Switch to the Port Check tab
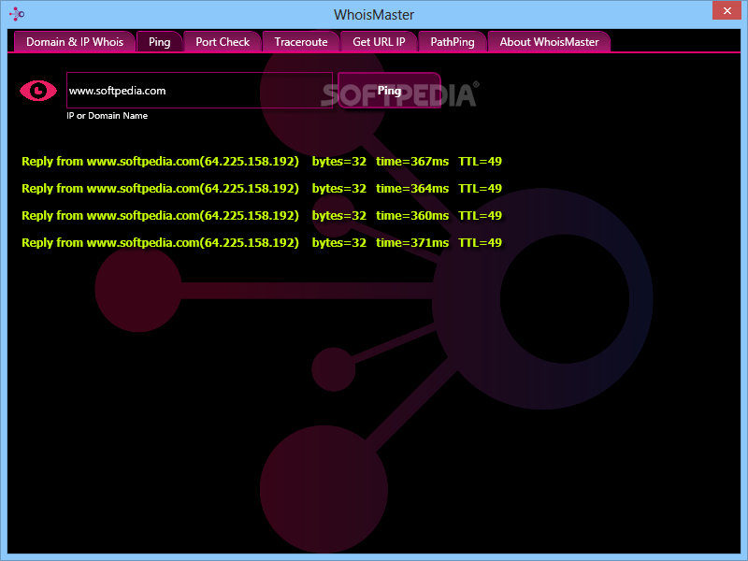The width and height of the screenshot is (748, 561). pyautogui.click(x=223, y=42)
